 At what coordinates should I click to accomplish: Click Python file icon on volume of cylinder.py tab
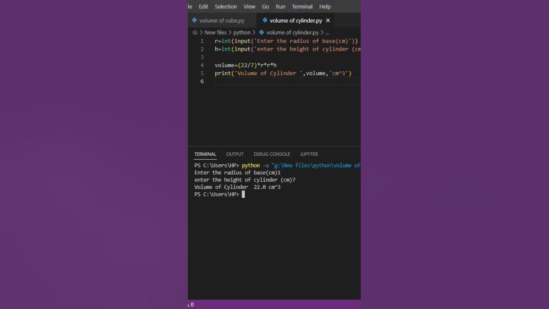[x=265, y=20]
